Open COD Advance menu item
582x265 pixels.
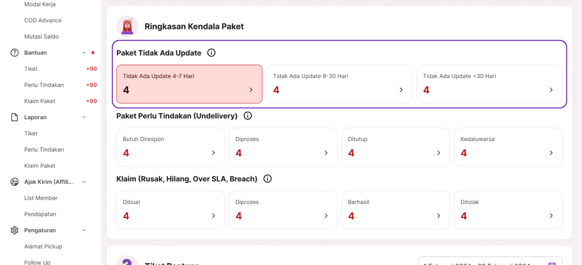pyautogui.click(x=43, y=20)
